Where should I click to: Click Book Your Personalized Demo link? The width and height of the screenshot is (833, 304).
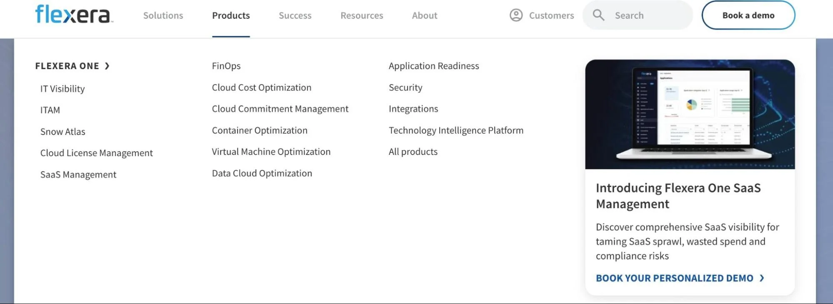[675, 278]
